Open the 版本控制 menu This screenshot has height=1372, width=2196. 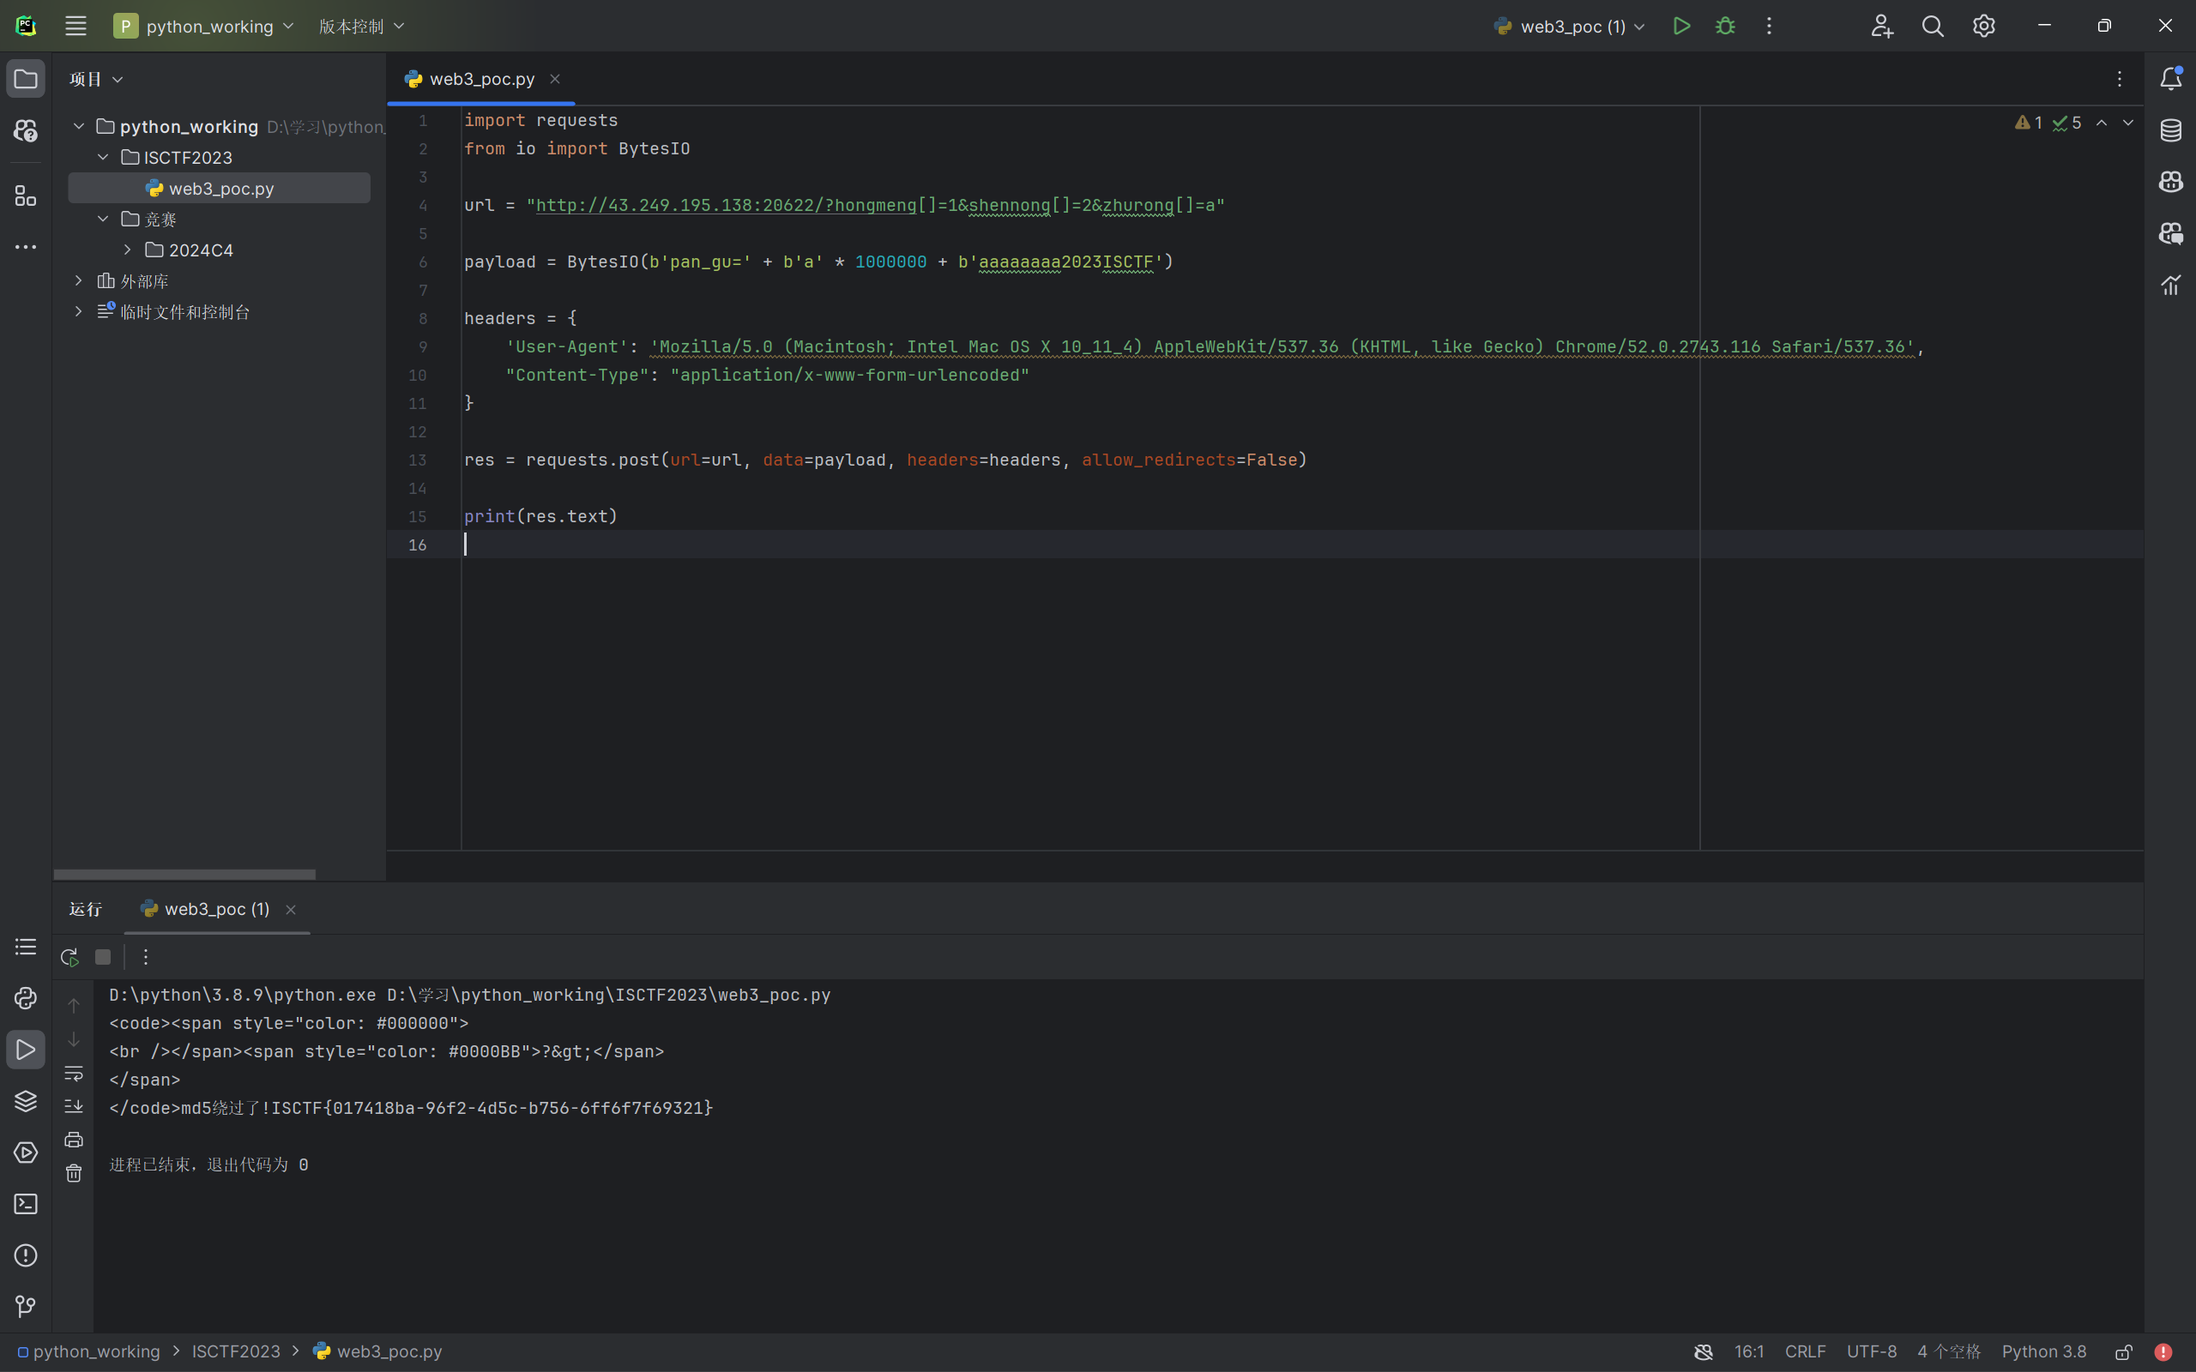pyautogui.click(x=360, y=27)
